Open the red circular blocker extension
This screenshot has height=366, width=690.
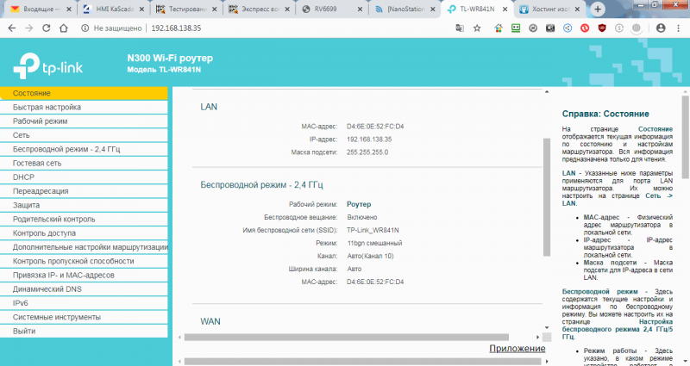[585, 28]
